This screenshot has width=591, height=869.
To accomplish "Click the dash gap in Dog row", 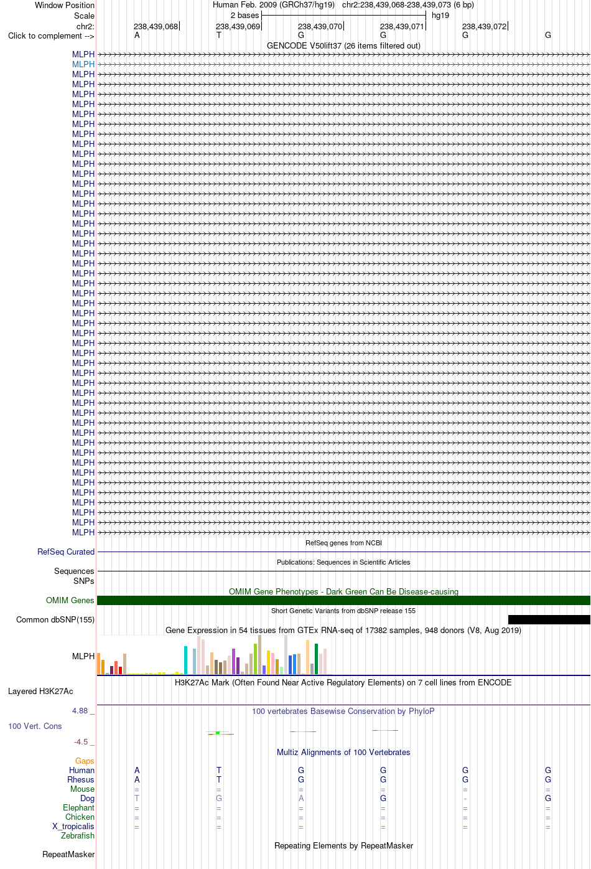I will pyautogui.click(x=465, y=799).
